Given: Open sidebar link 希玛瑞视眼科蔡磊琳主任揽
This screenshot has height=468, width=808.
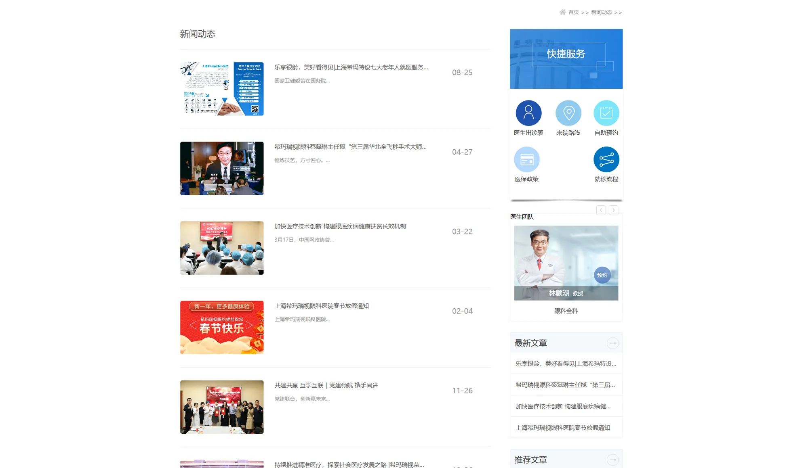Looking at the screenshot, I should 565,385.
